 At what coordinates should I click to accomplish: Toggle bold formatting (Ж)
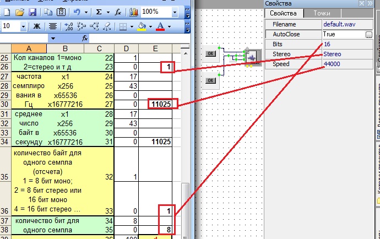click(x=37, y=26)
